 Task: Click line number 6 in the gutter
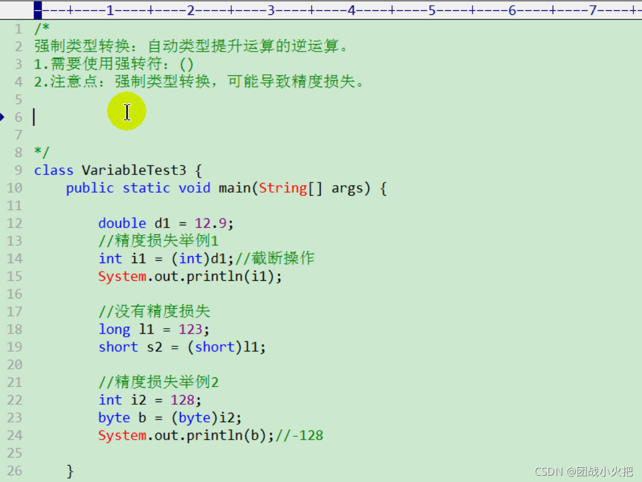[18, 117]
